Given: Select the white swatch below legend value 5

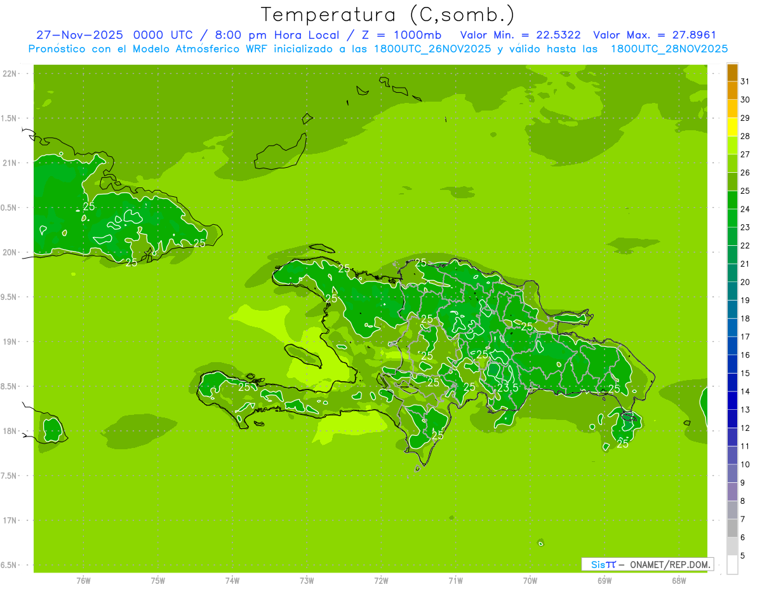Looking at the screenshot, I should [732, 565].
